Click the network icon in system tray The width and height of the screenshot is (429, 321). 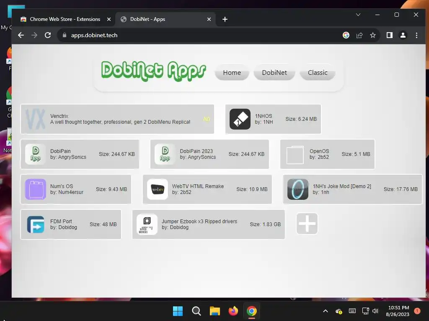(365, 311)
